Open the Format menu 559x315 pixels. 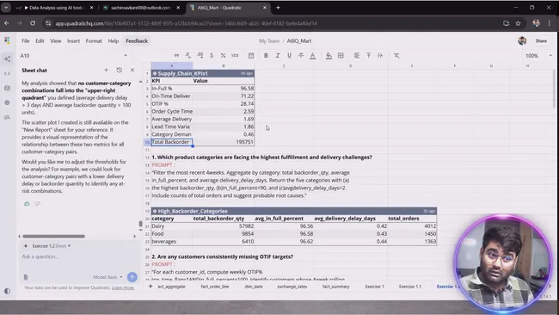tap(94, 41)
